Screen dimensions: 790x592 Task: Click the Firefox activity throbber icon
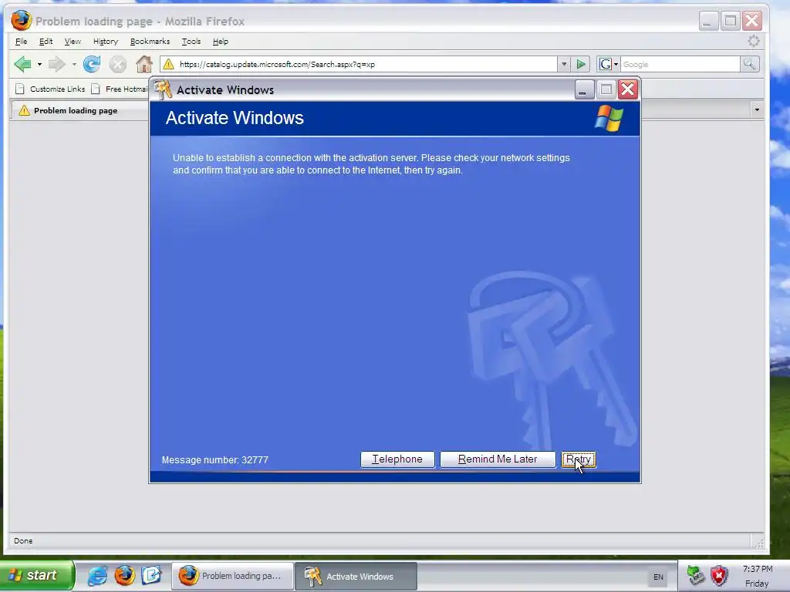(753, 42)
